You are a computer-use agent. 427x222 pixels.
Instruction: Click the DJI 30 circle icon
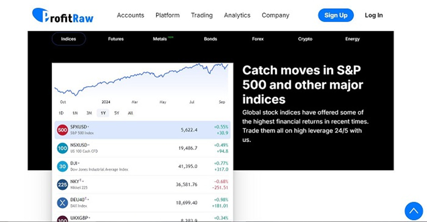point(62,166)
